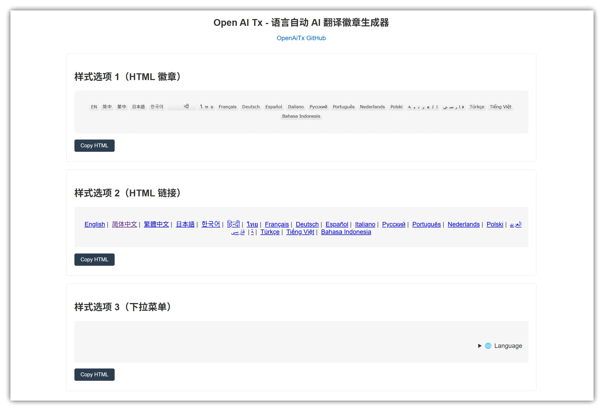Open the 한국어 hyperlink in style option 2
Image resolution: width=604 pixels, height=411 pixels.
pyautogui.click(x=211, y=224)
